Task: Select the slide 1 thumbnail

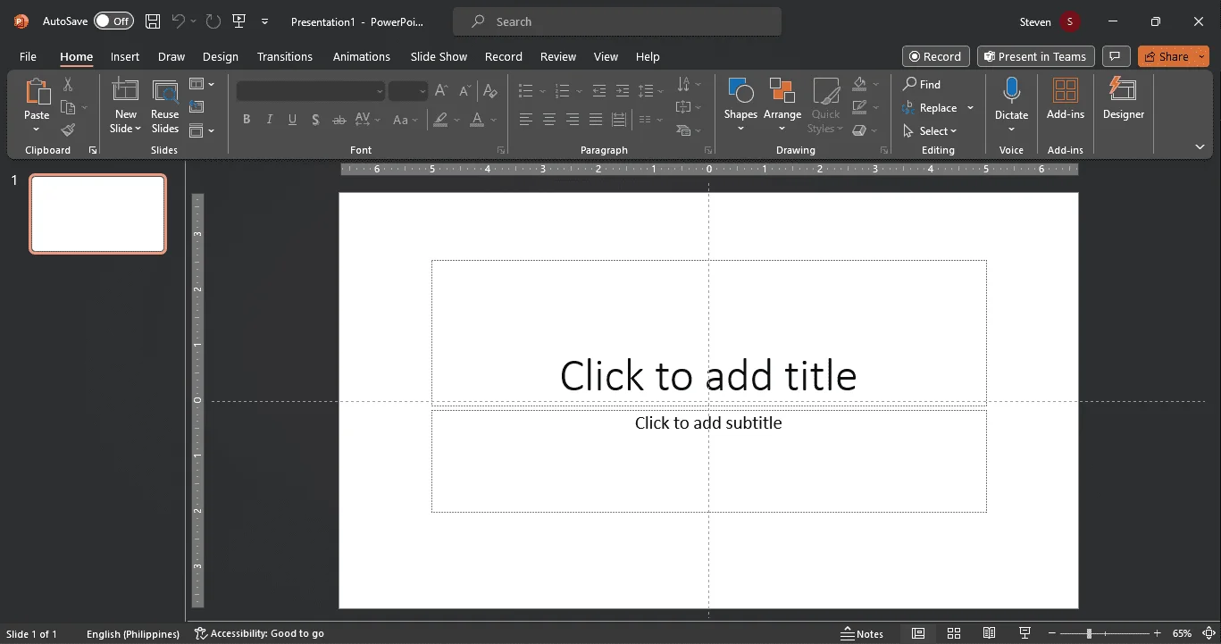Action: click(x=98, y=214)
